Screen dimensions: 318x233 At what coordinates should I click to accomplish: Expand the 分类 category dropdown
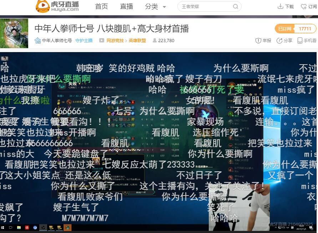[155, 6]
